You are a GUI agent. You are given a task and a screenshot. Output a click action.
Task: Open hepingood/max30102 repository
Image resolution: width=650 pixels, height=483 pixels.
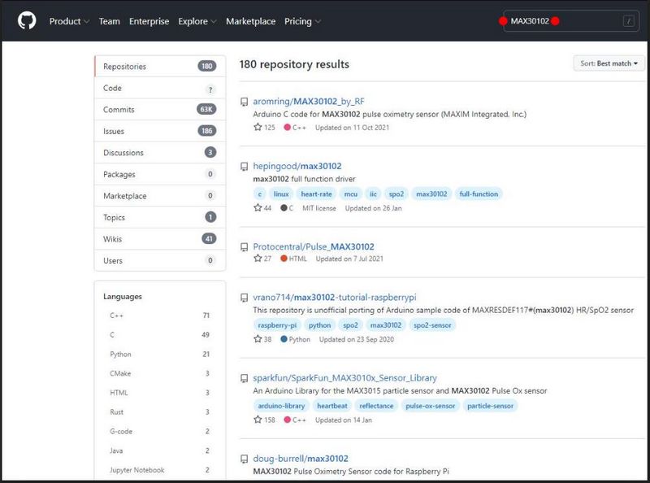tap(297, 166)
